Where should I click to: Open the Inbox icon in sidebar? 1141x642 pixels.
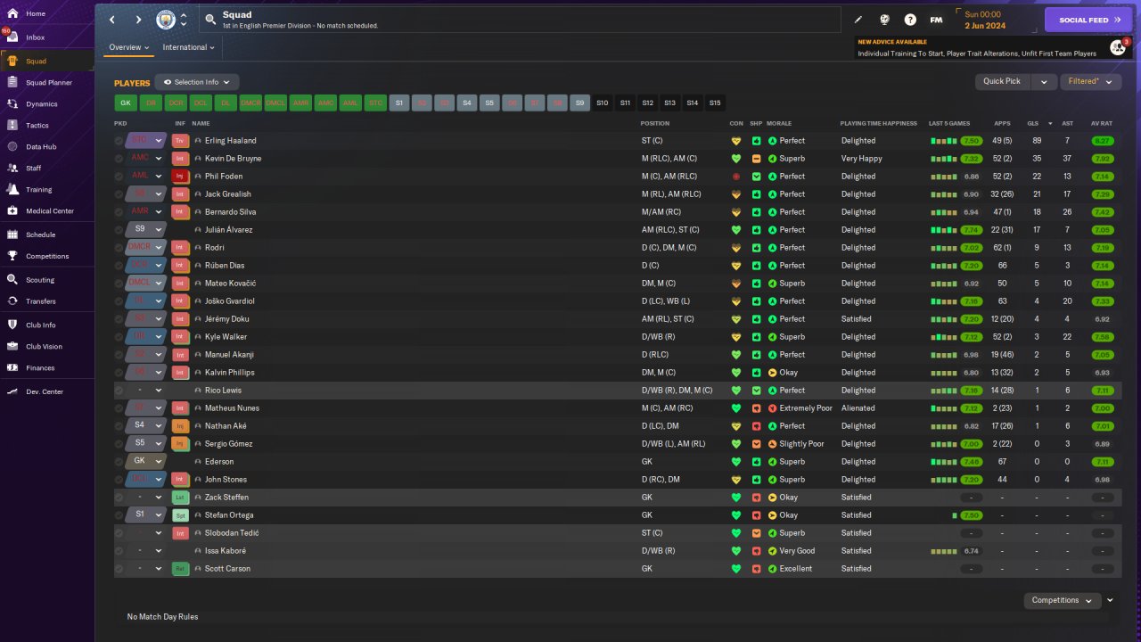click(12, 37)
